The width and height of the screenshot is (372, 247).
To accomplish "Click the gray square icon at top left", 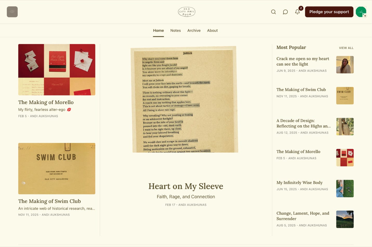I will pyautogui.click(x=12, y=12).
